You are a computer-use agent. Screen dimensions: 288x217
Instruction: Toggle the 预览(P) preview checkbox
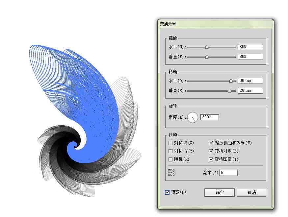tap(167, 192)
